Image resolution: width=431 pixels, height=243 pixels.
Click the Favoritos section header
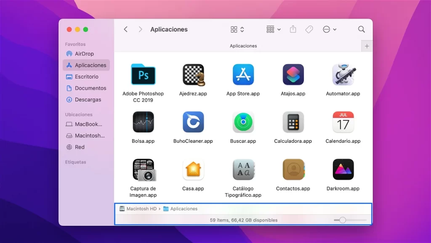point(75,44)
